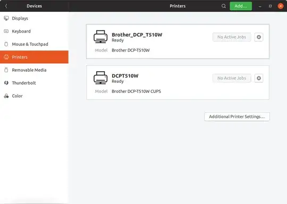Open the search magnifier in header
The width and height of the screenshot is (287, 204).
223,6
